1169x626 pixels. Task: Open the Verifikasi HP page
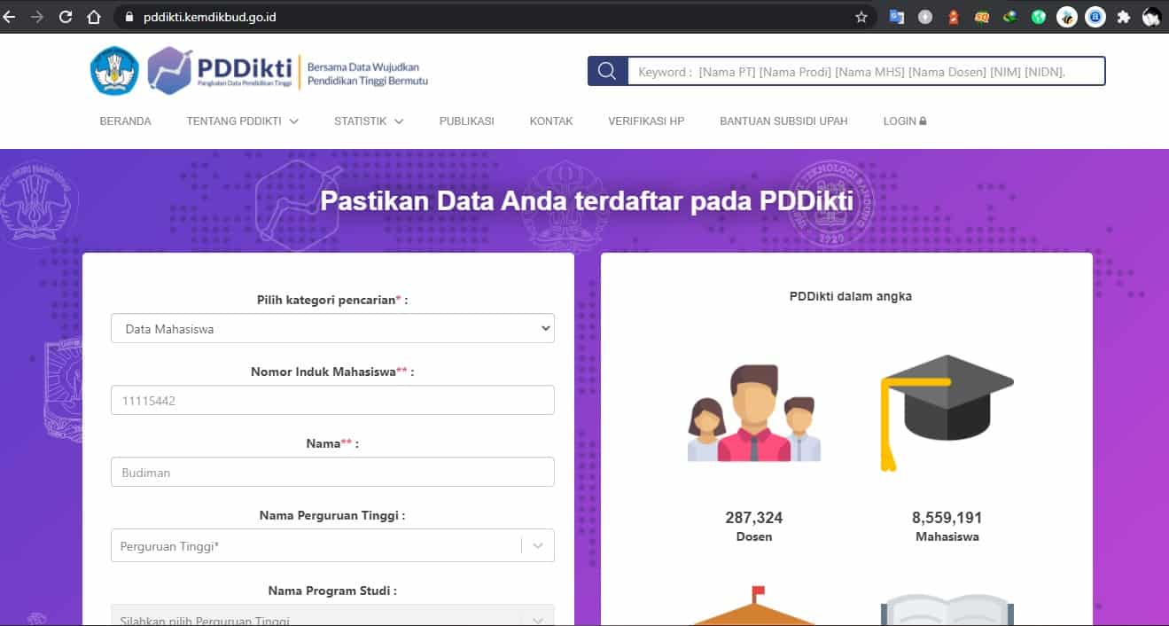[x=646, y=121]
